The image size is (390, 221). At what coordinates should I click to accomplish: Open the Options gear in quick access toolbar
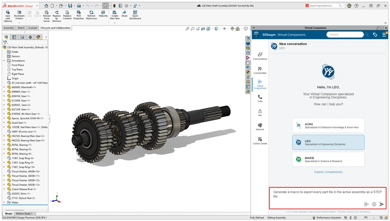126,5
